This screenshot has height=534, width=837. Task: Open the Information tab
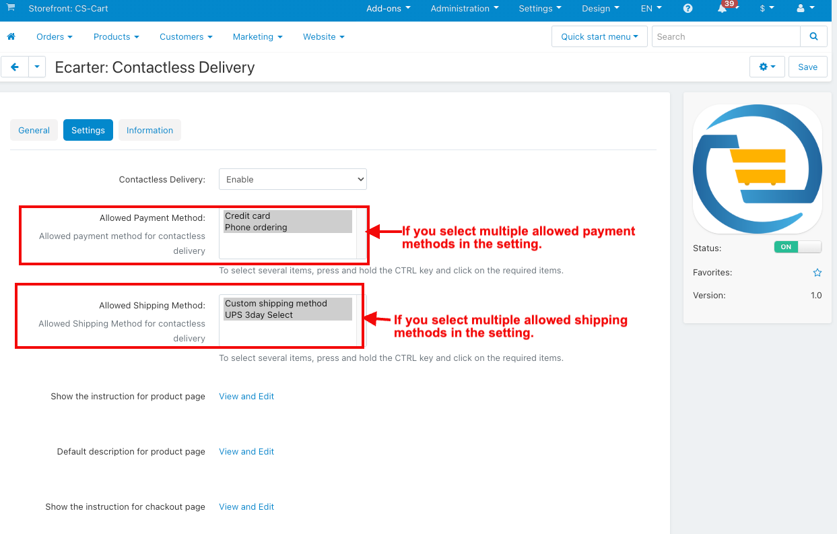coord(149,130)
